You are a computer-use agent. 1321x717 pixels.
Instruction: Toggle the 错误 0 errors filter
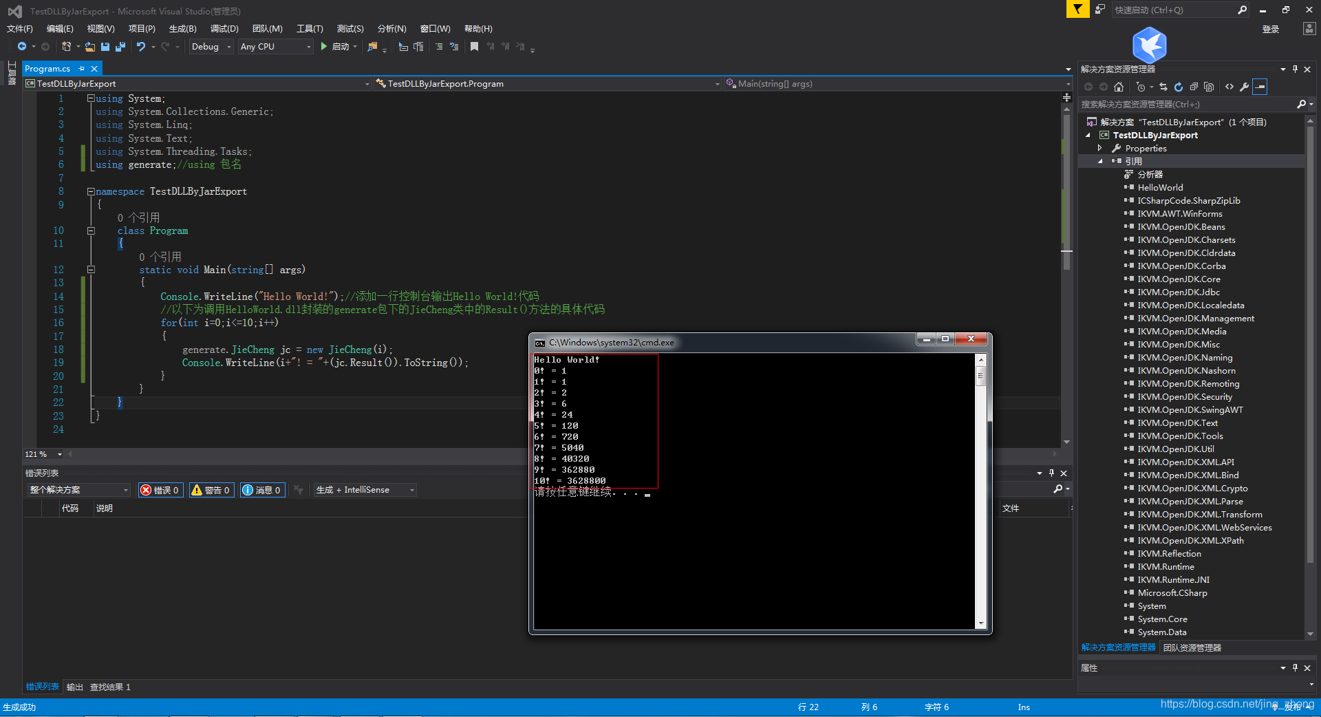tap(160, 490)
